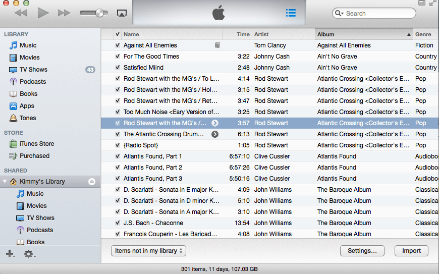Sort by the Artist column header

coord(284,34)
